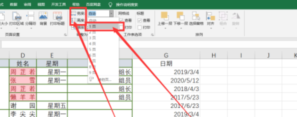The image size is (297, 117).
Task: Click the 星期 header cell
Action: pyautogui.click(x=52, y=64)
